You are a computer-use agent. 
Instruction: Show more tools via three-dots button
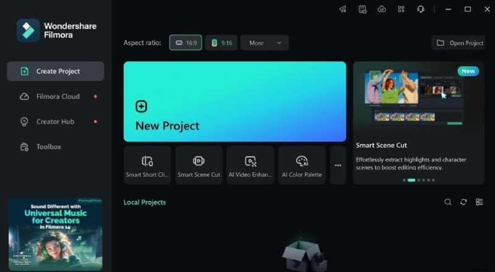click(338, 165)
